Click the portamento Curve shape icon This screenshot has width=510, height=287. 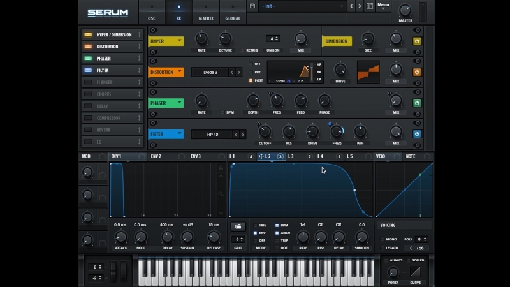point(416,272)
